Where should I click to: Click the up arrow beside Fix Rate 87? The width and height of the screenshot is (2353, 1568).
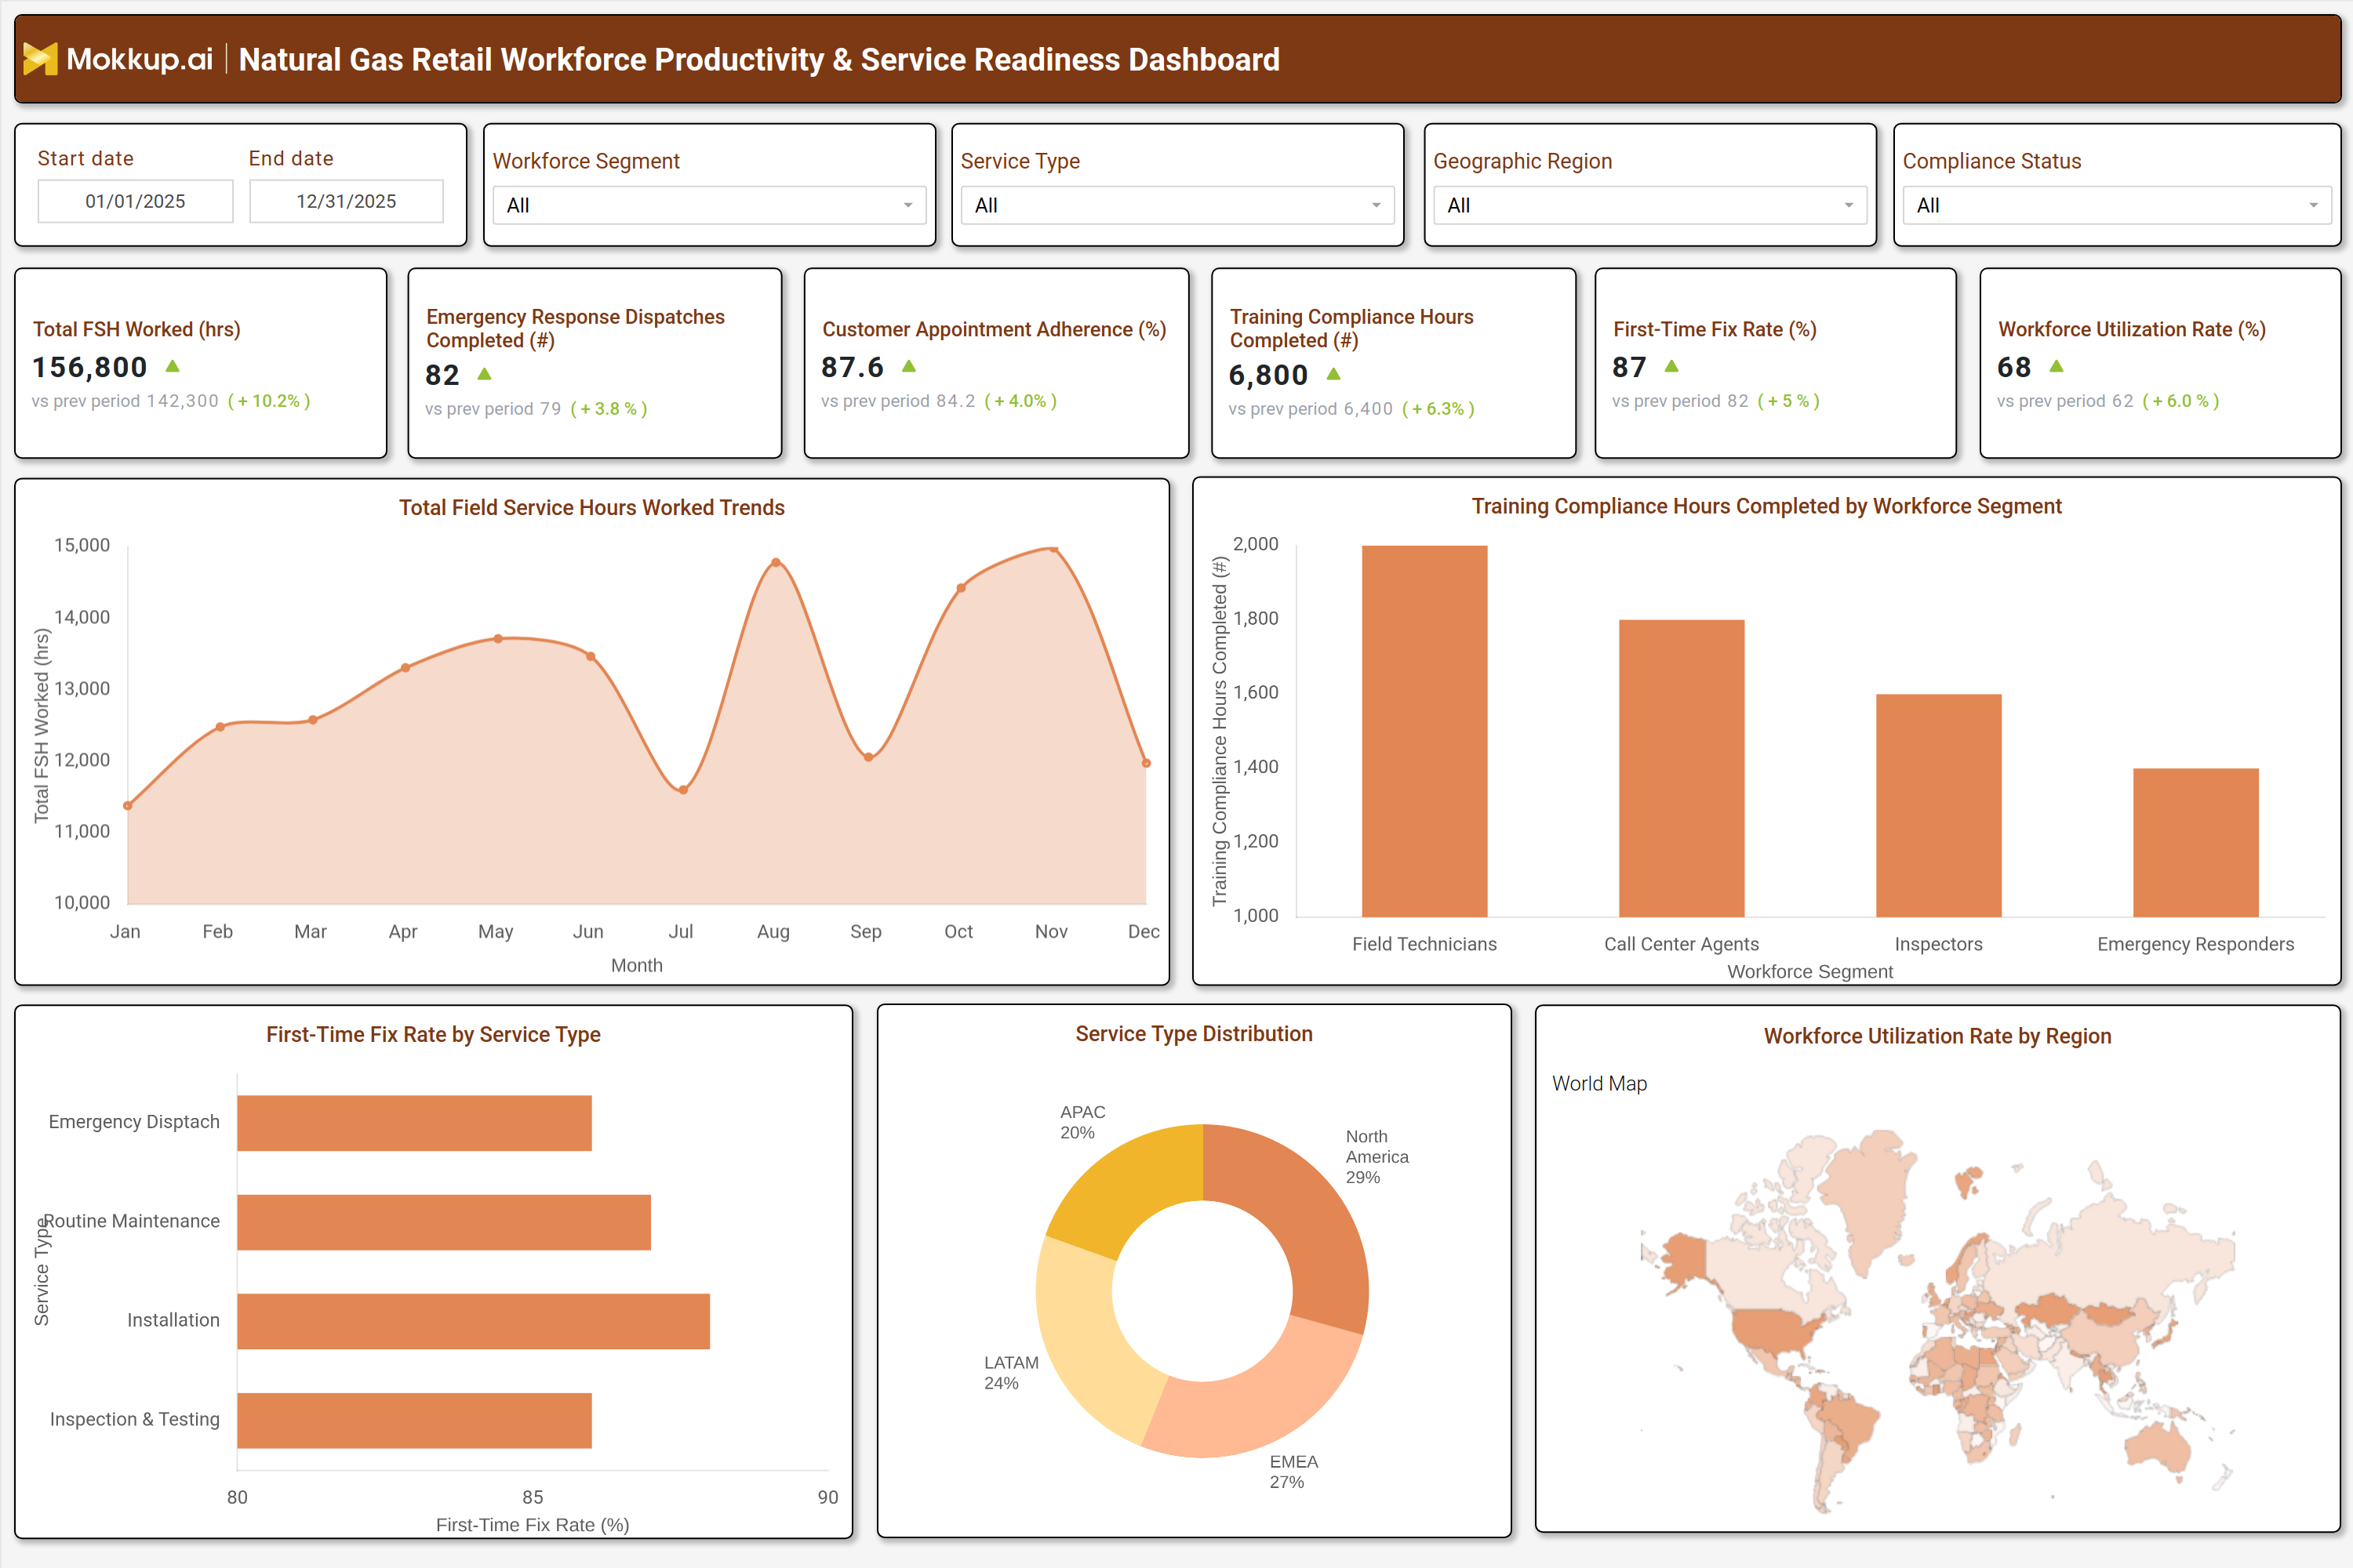pyautogui.click(x=1671, y=366)
